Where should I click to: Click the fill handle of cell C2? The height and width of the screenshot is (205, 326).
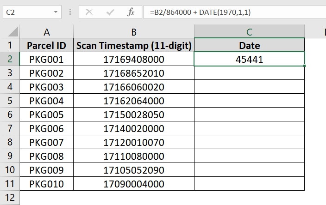(304, 66)
